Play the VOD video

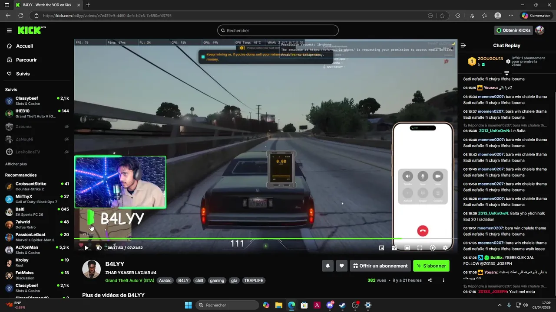click(86, 248)
